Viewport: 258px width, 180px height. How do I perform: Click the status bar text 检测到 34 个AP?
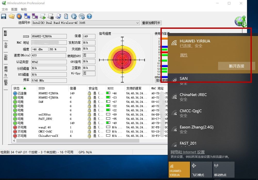coord(37,152)
